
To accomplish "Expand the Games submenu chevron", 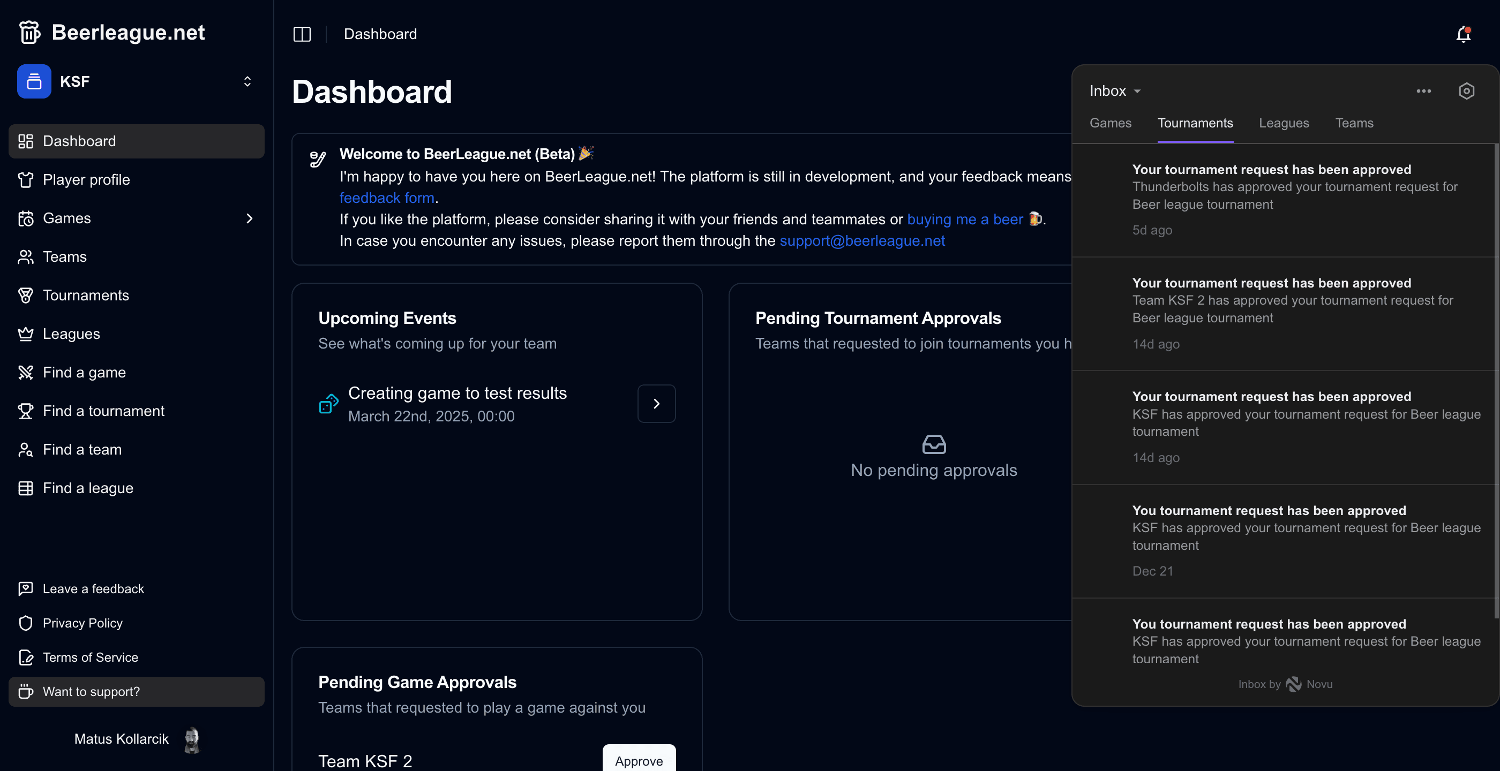I will pyautogui.click(x=249, y=218).
